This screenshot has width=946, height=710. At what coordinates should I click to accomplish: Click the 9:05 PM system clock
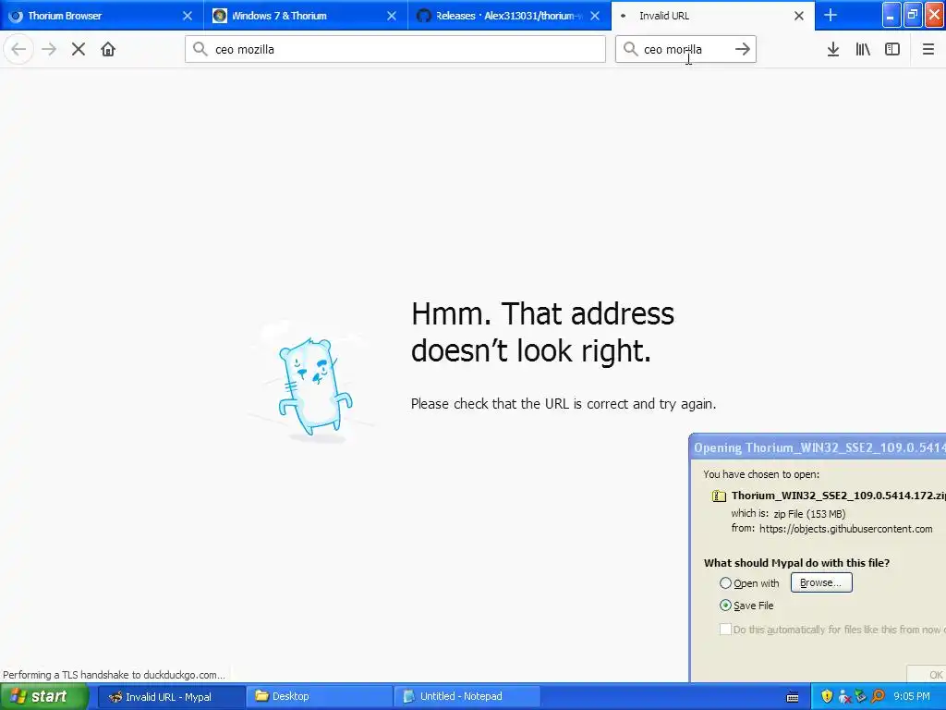pyautogui.click(x=912, y=697)
